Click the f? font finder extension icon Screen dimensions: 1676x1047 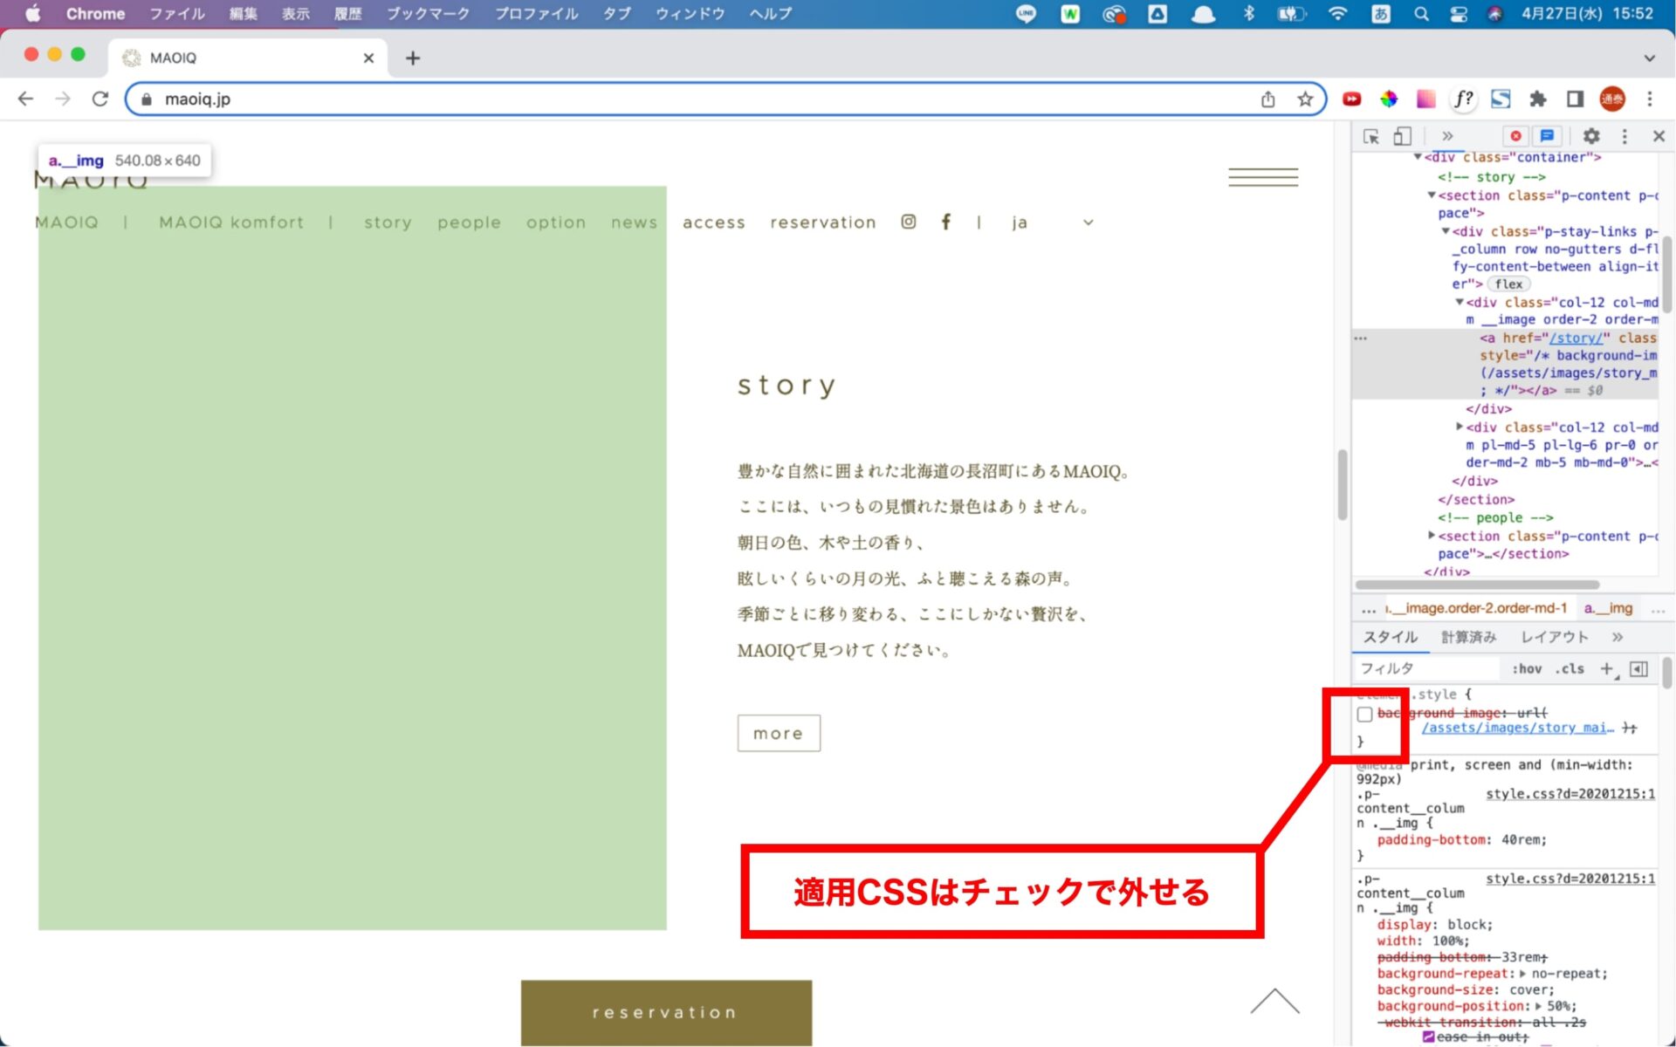point(1464,99)
